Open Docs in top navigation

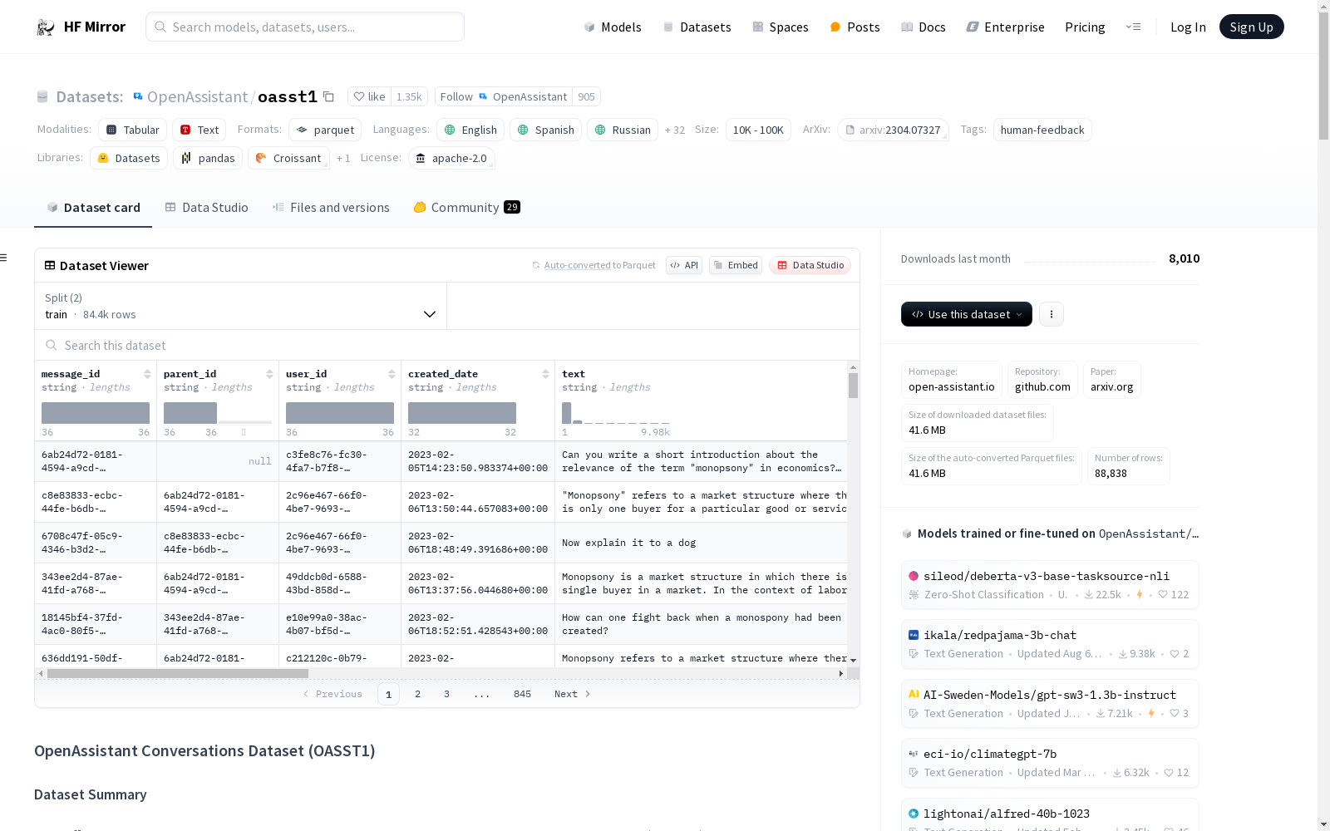pyautogui.click(x=924, y=27)
